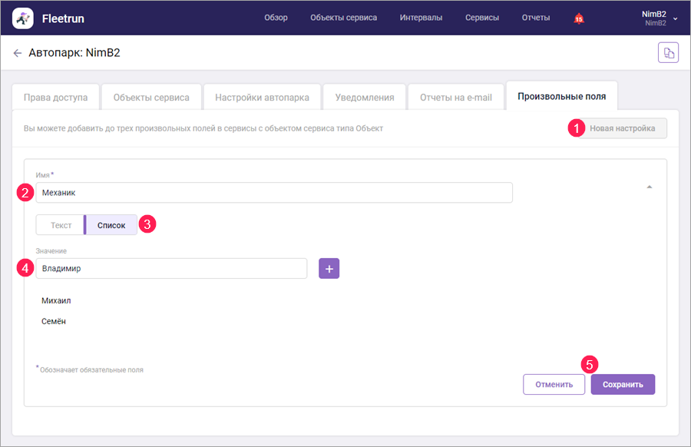The height and width of the screenshot is (447, 691).
Task: Open the notifications bell with badge 15
Action: pyautogui.click(x=579, y=18)
